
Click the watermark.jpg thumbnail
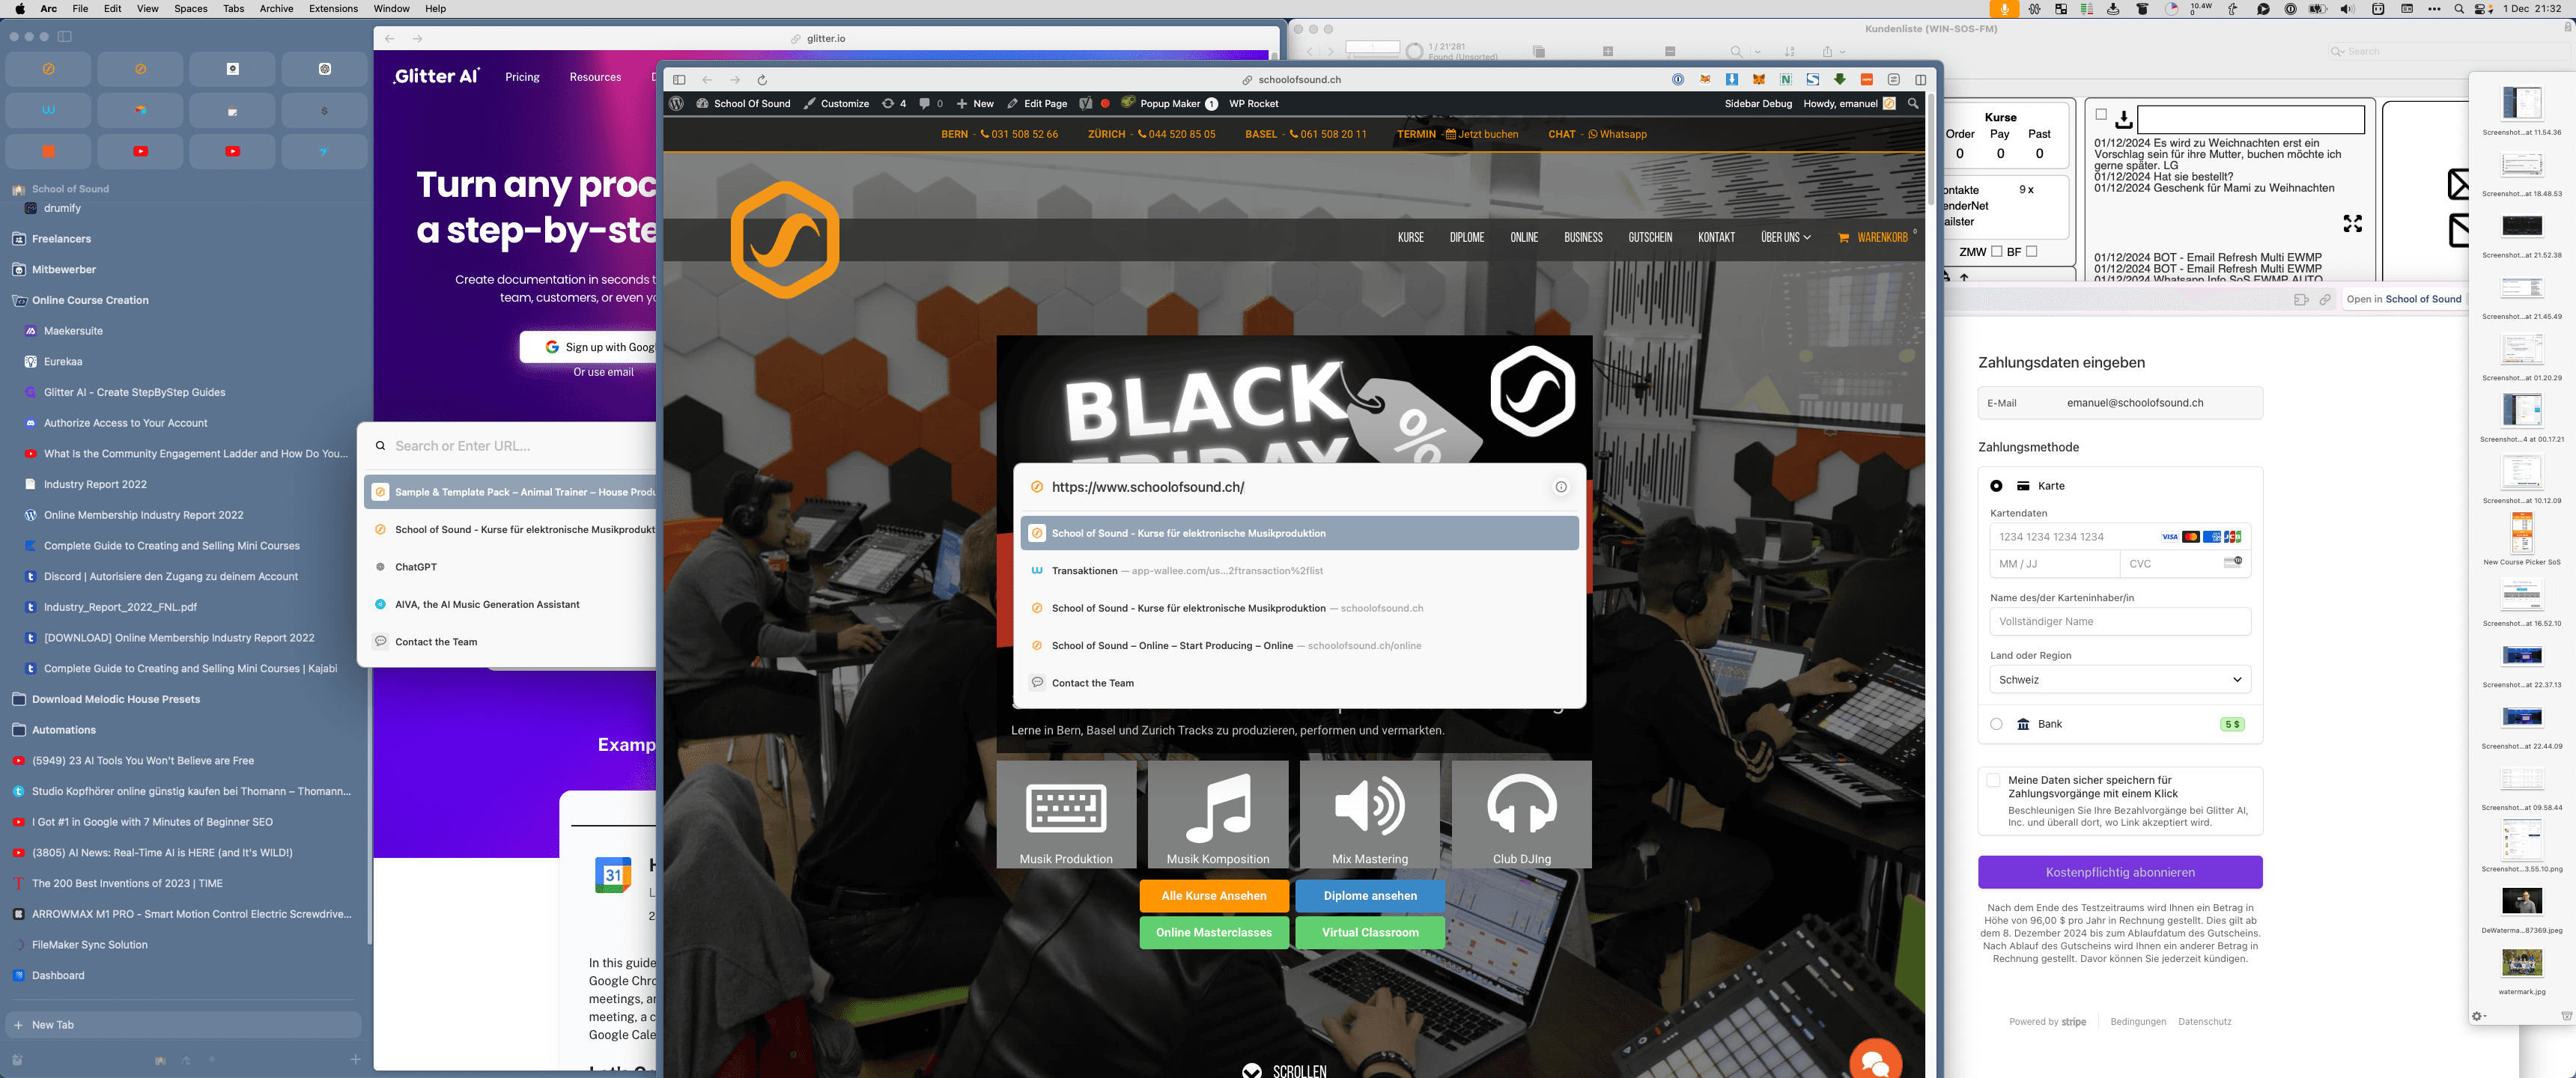point(2522,963)
